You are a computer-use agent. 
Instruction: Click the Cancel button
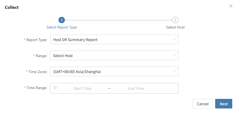(x=203, y=104)
